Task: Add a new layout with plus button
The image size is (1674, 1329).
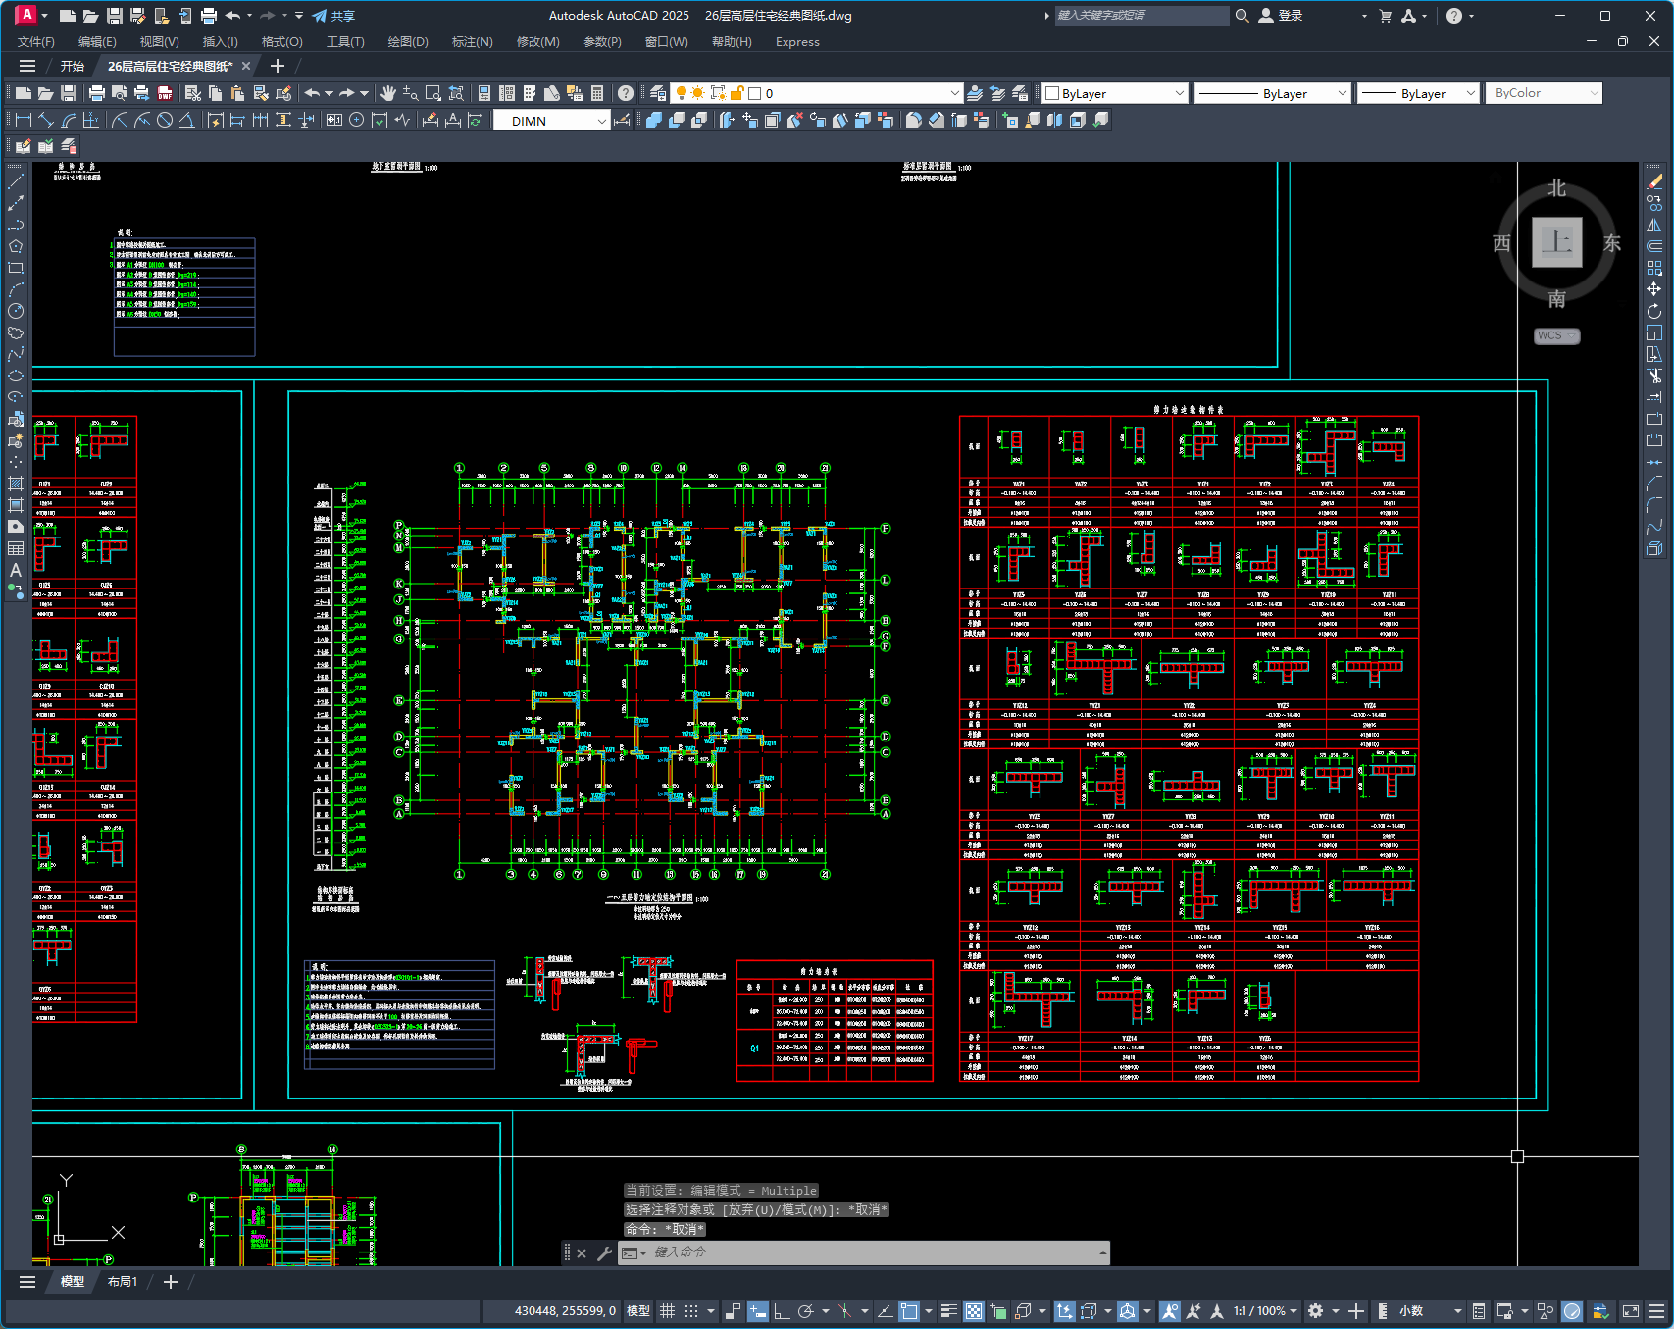Action: (x=171, y=1282)
